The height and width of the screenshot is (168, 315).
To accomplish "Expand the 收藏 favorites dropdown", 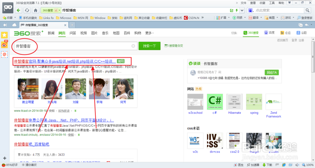I will click(15, 18).
